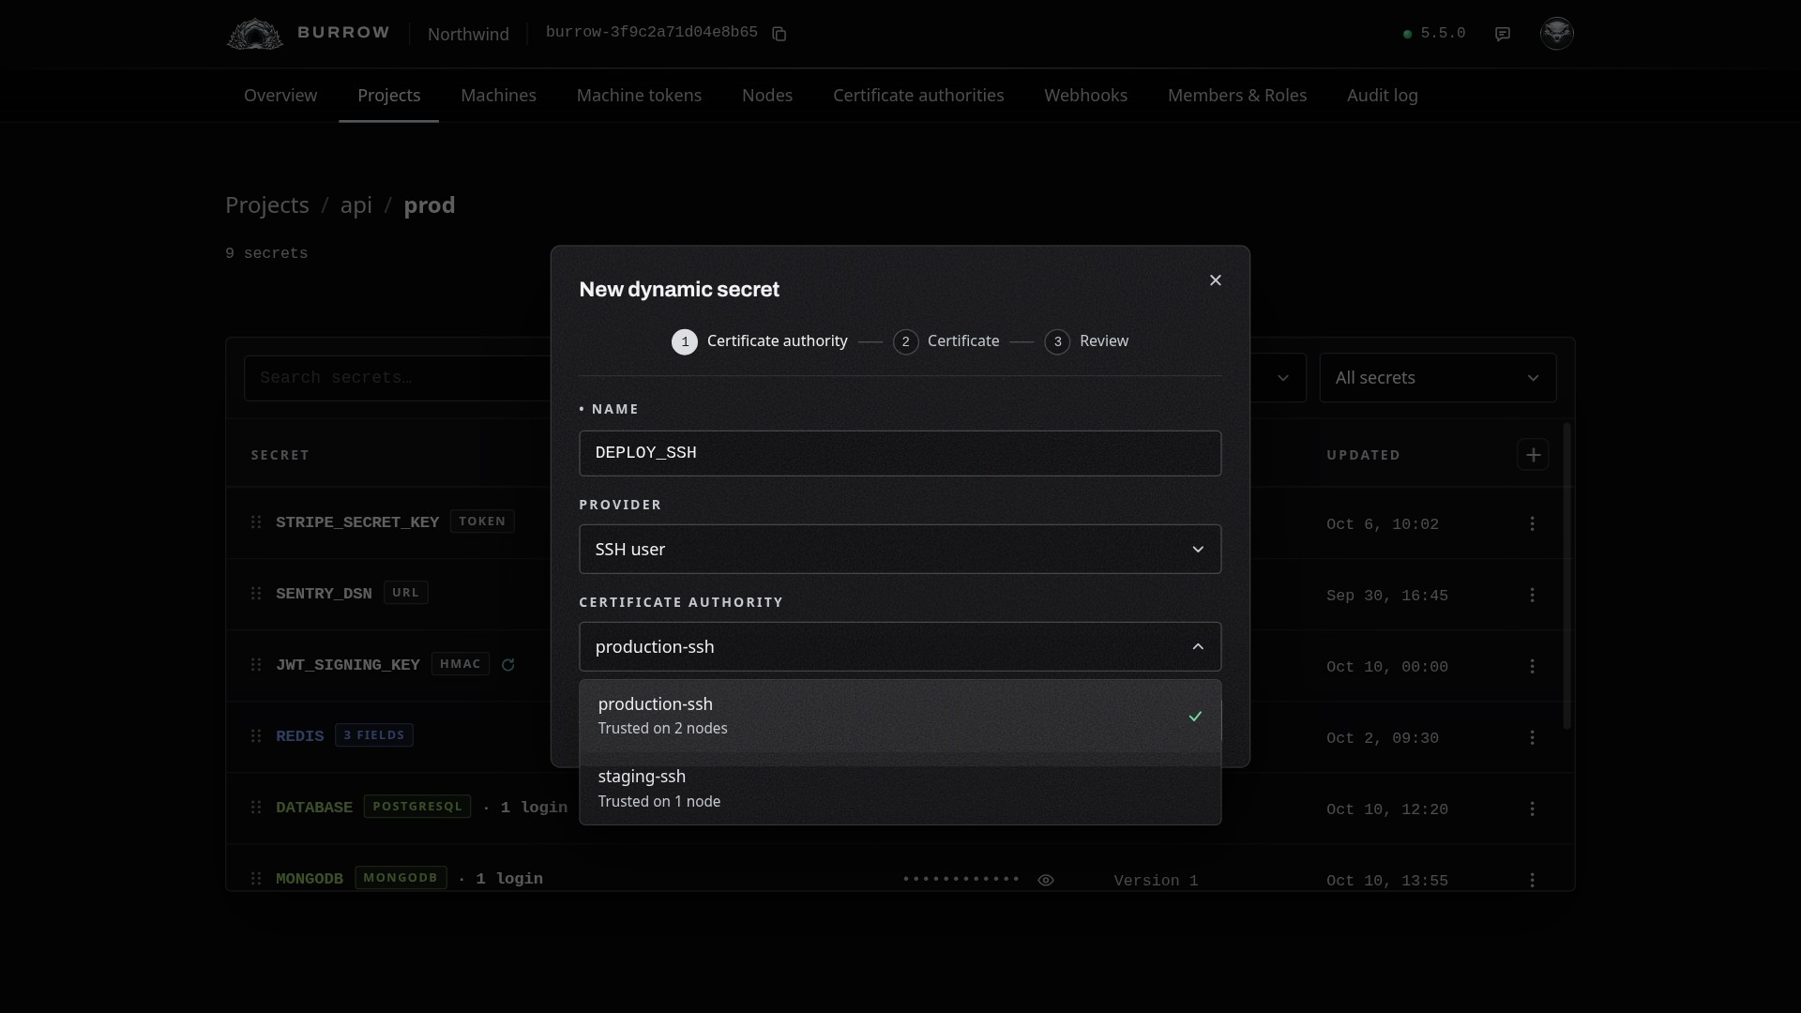Open the feedback chat icon

(x=1503, y=34)
